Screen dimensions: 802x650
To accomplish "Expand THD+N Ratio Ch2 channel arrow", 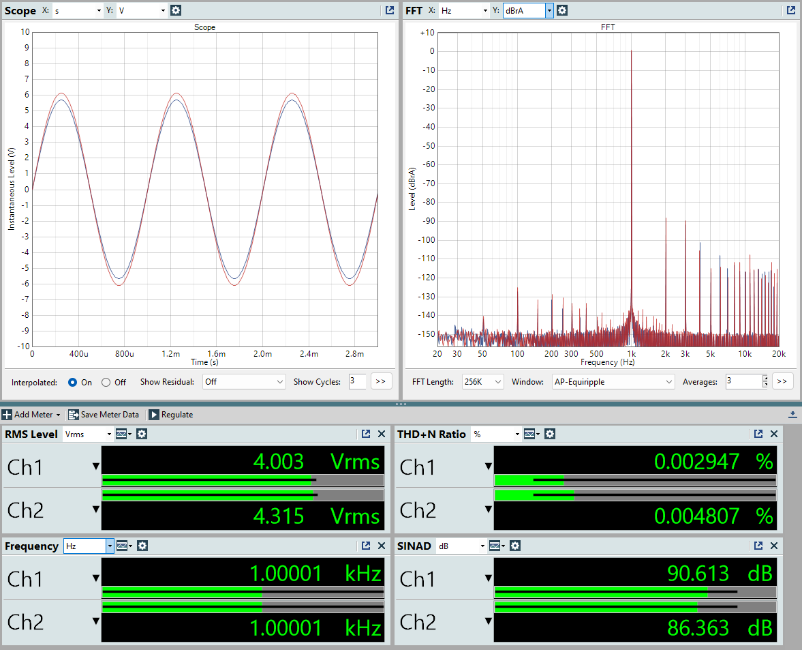I will pos(489,509).
